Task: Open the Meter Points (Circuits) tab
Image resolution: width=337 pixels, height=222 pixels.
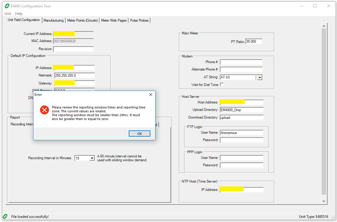Action: [x=82, y=20]
